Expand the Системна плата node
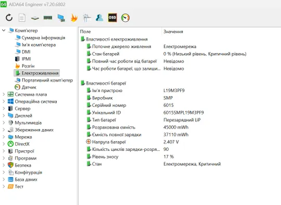The height and width of the screenshot is (205, 281). pos(4,94)
